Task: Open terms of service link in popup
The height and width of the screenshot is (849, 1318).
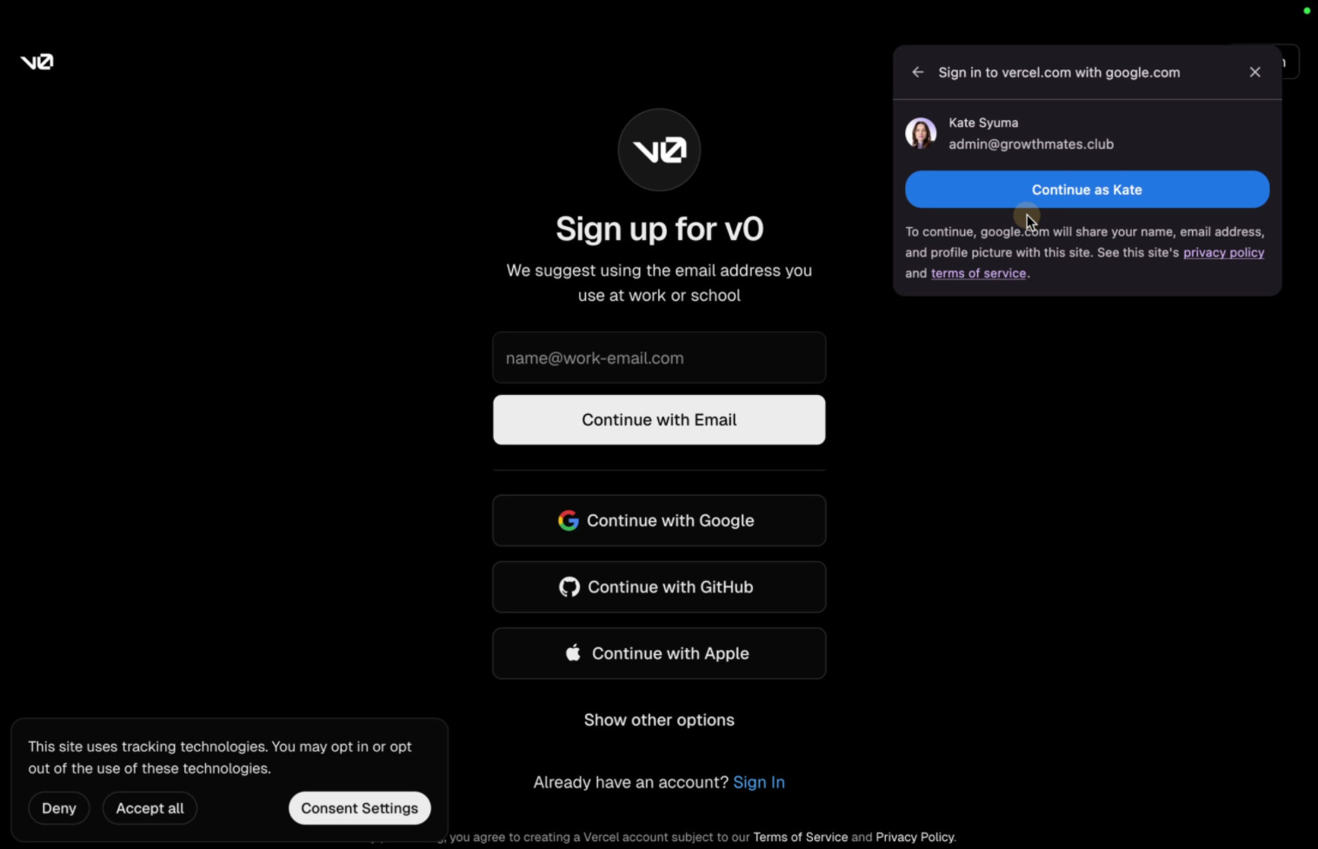Action: [x=978, y=273]
